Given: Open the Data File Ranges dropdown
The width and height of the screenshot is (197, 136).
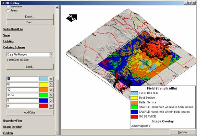Looking at the screenshot, I should (51, 54).
